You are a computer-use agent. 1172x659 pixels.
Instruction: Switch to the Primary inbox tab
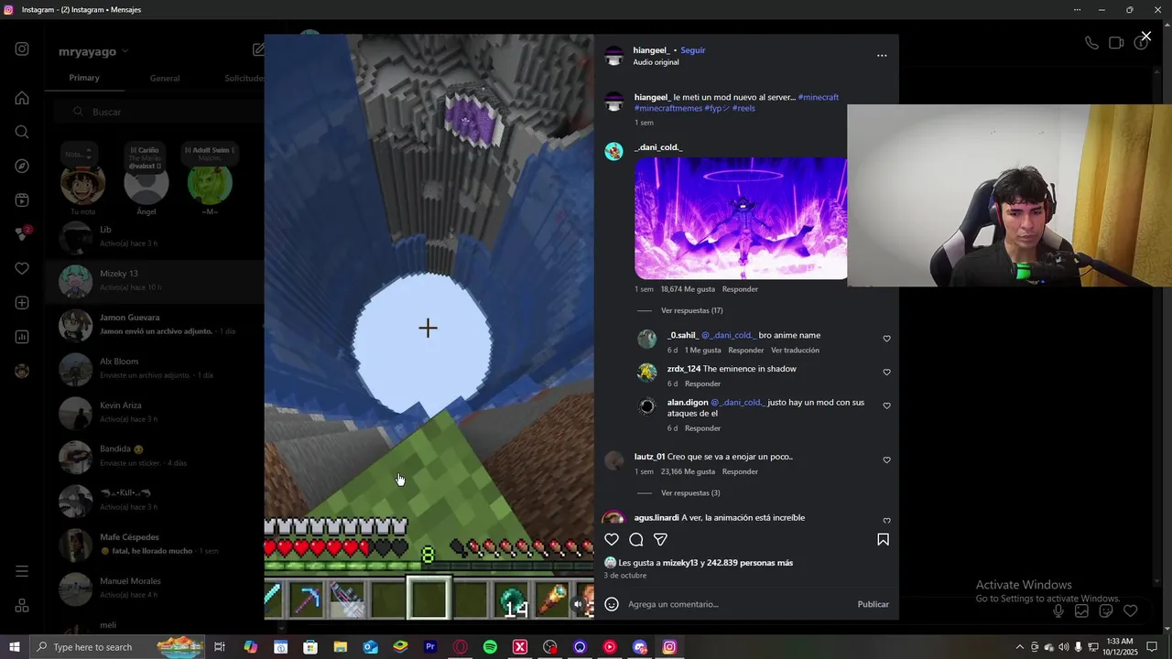point(84,78)
